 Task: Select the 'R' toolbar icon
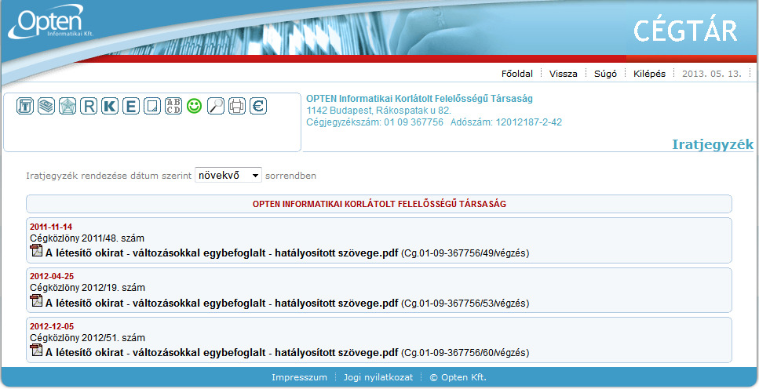point(89,106)
